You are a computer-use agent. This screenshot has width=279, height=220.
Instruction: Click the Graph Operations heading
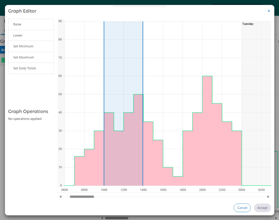(x=28, y=111)
